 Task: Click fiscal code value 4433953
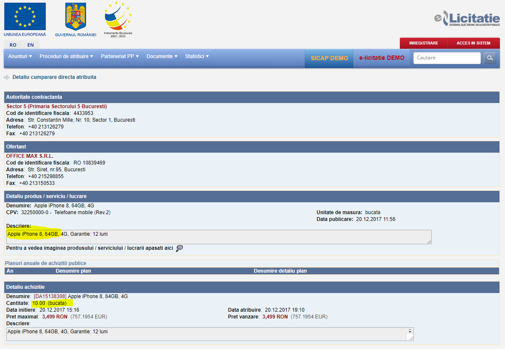click(x=84, y=113)
